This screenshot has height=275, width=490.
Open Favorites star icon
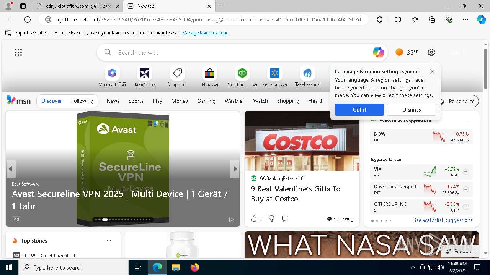415,19
